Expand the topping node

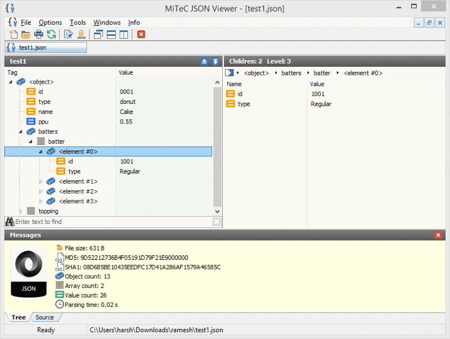pos(21,211)
